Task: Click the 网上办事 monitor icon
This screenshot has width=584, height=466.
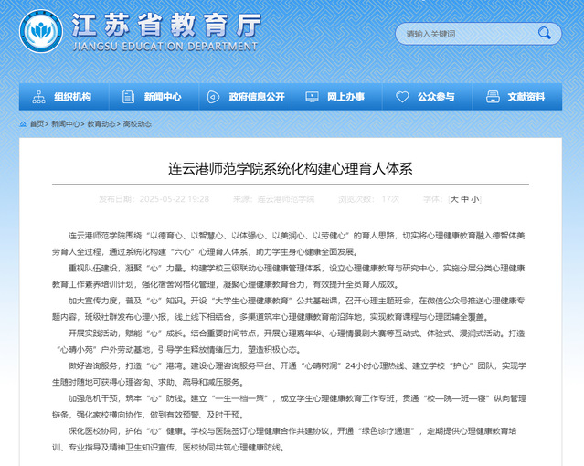Action: pos(313,97)
